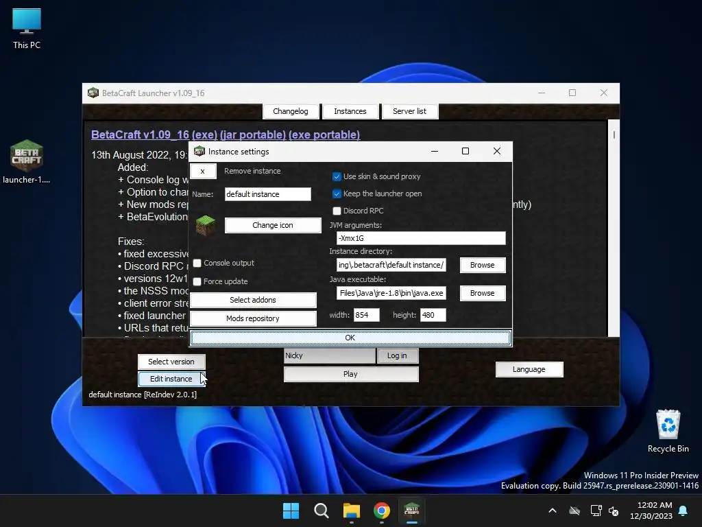The width and height of the screenshot is (702, 527).
Task: Click the Change icon button
Action: point(273,225)
